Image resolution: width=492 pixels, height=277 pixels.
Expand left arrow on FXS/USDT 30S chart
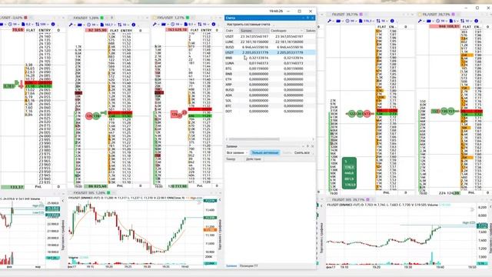click(x=220, y=200)
